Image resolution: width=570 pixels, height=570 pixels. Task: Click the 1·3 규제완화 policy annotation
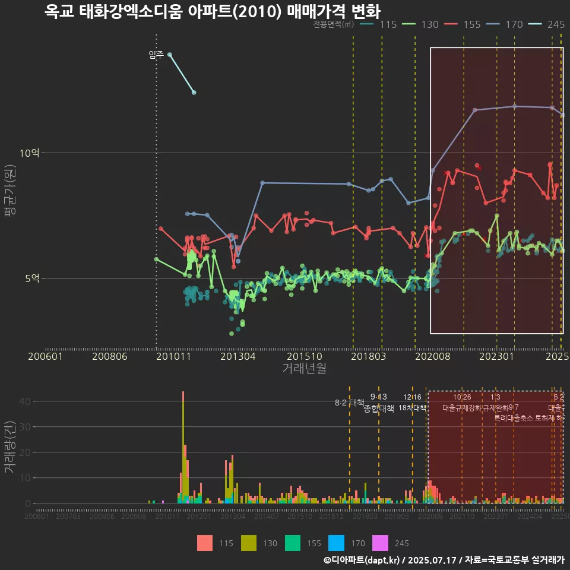[x=495, y=403]
